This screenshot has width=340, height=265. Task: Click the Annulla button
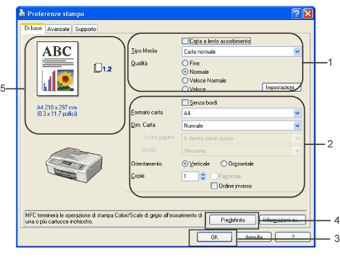tap(254, 237)
